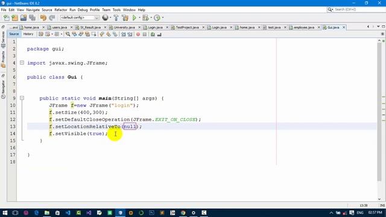Click the Save All toolbar icon
386x217 pixels.
pyautogui.click(x=32, y=17)
